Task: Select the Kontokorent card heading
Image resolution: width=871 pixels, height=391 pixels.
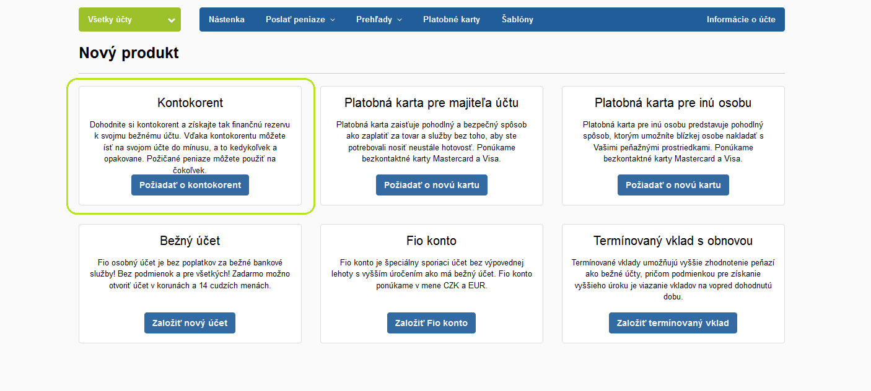Action: point(190,103)
